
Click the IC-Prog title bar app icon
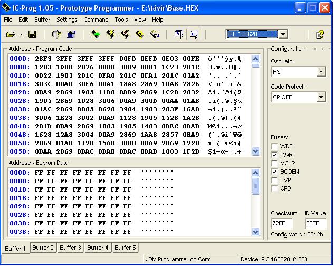(x=6, y=8)
